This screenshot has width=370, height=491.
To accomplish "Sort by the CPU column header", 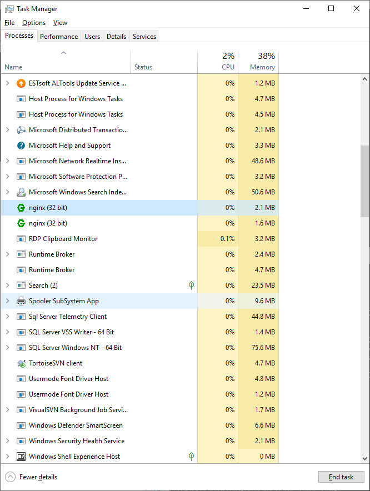I will coord(218,62).
